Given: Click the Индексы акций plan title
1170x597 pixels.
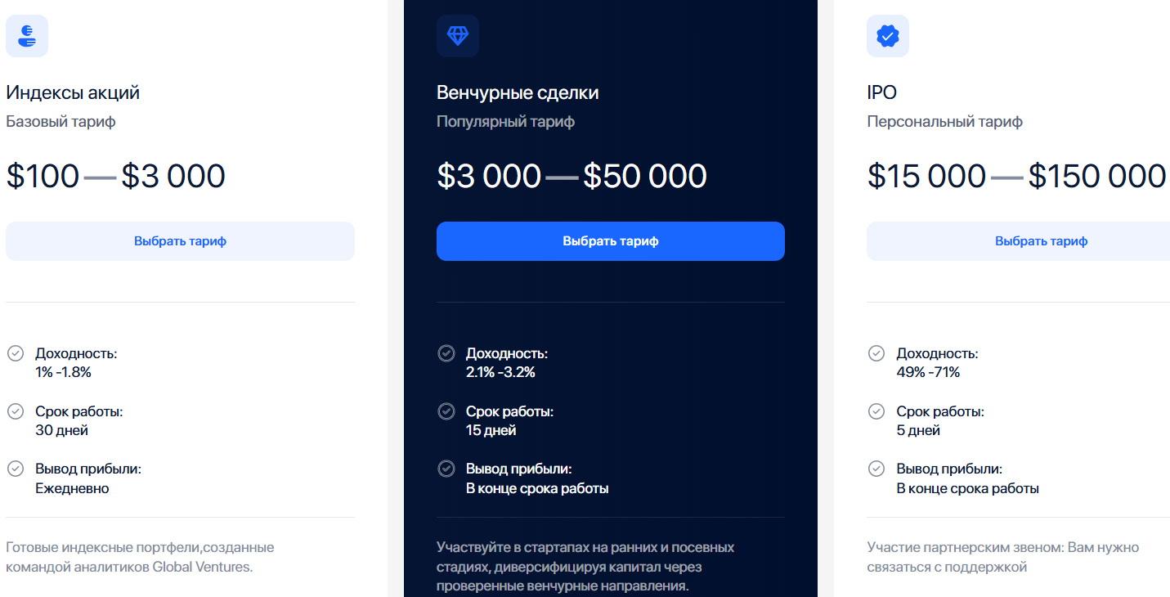Looking at the screenshot, I should pyautogui.click(x=73, y=92).
